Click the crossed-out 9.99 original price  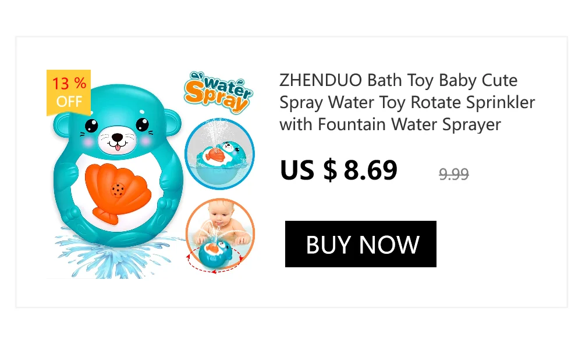[453, 174]
